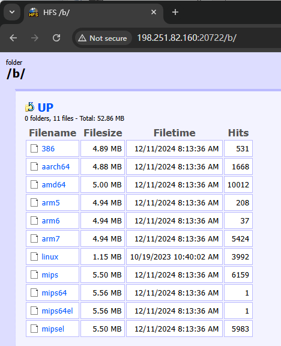Click the 5424 hits cell for arm7
This screenshot has height=346, width=281.
tap(238, 238)
